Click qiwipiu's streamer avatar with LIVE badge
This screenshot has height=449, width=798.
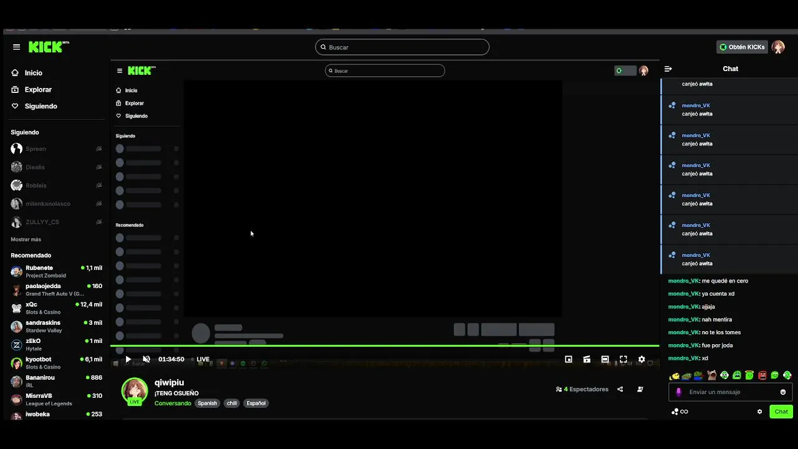click(135, 391)
